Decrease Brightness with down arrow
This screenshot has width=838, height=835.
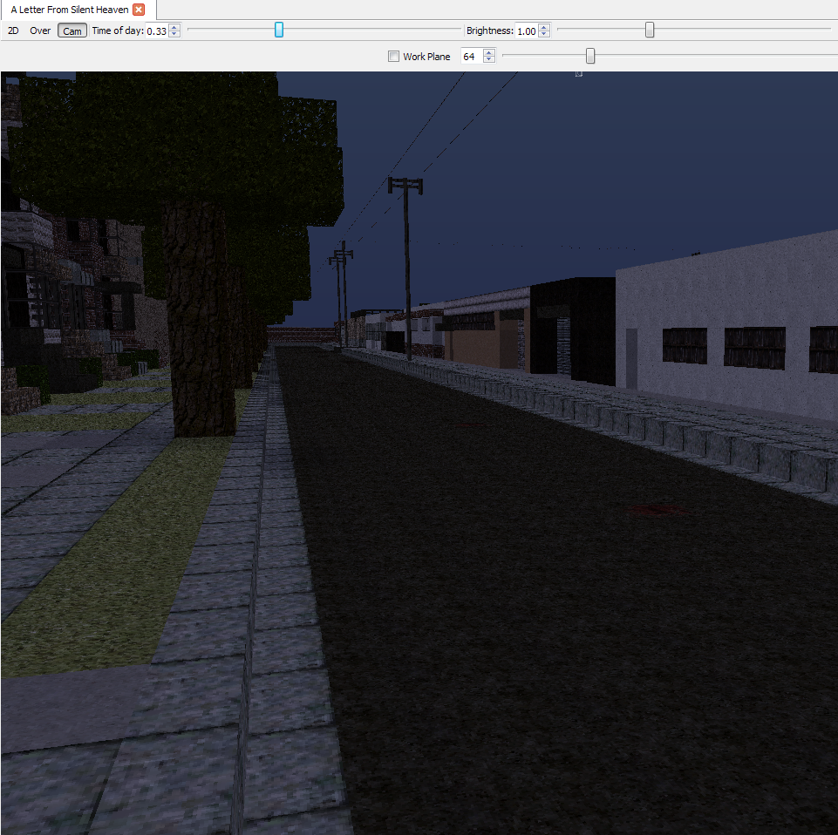544,34
